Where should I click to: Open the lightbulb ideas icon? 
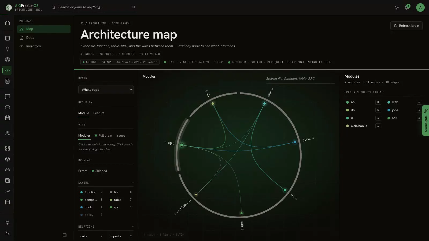[x=8, y=49]
